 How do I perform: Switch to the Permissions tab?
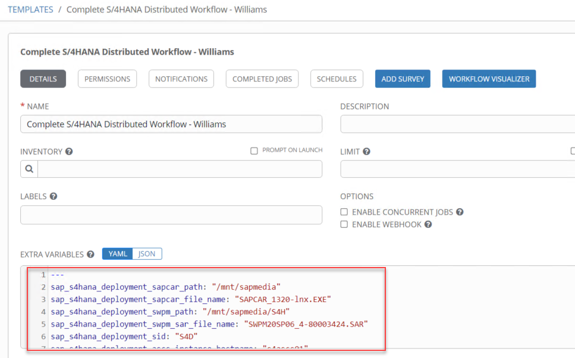107,79
